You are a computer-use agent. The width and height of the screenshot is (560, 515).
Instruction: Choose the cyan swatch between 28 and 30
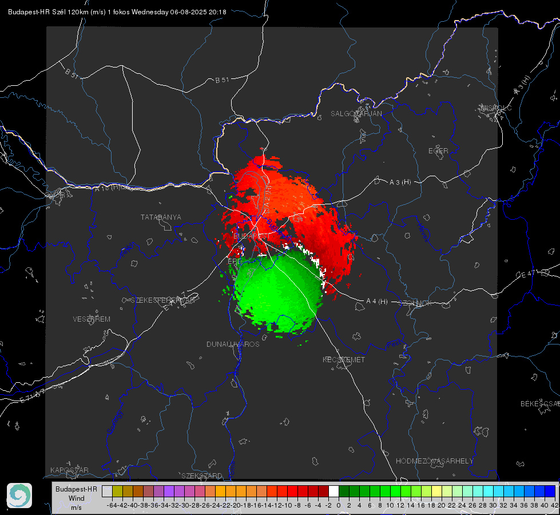point(488,491)
